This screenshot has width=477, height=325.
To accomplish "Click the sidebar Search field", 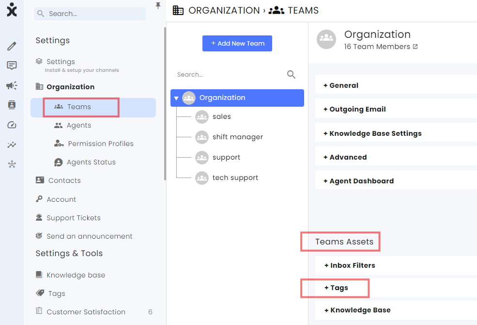I will click(90, 14).
